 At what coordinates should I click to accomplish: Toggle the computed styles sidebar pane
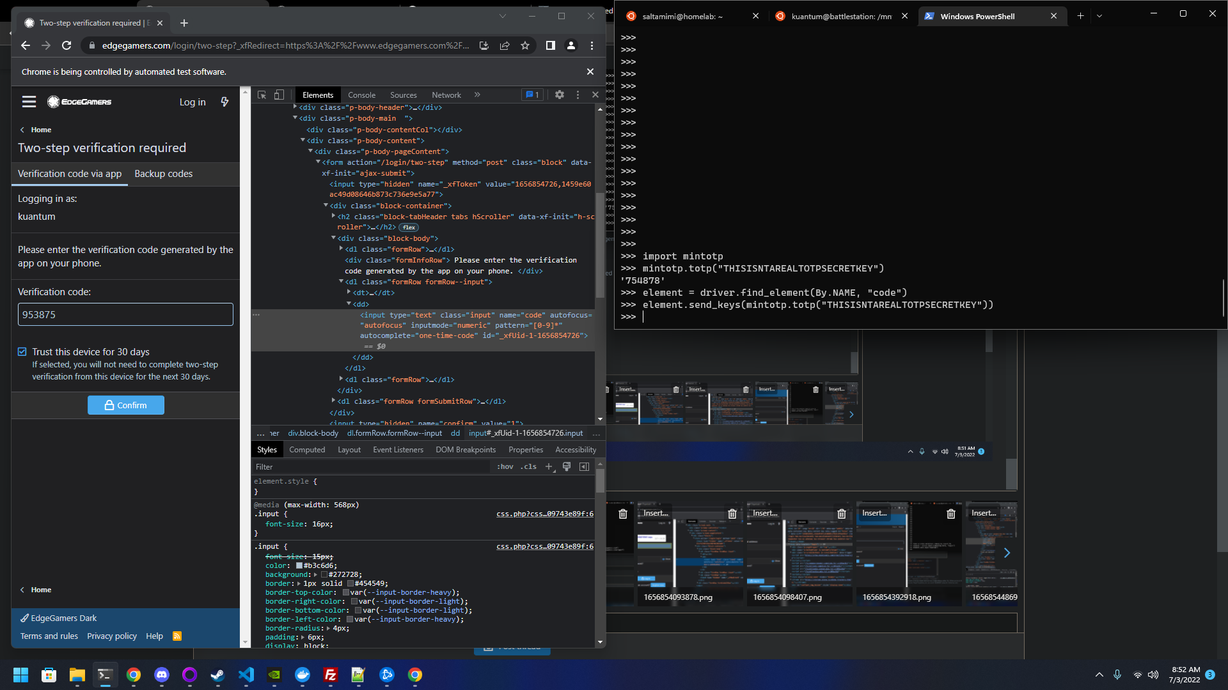pyautogui.click(x=584, y=467)
